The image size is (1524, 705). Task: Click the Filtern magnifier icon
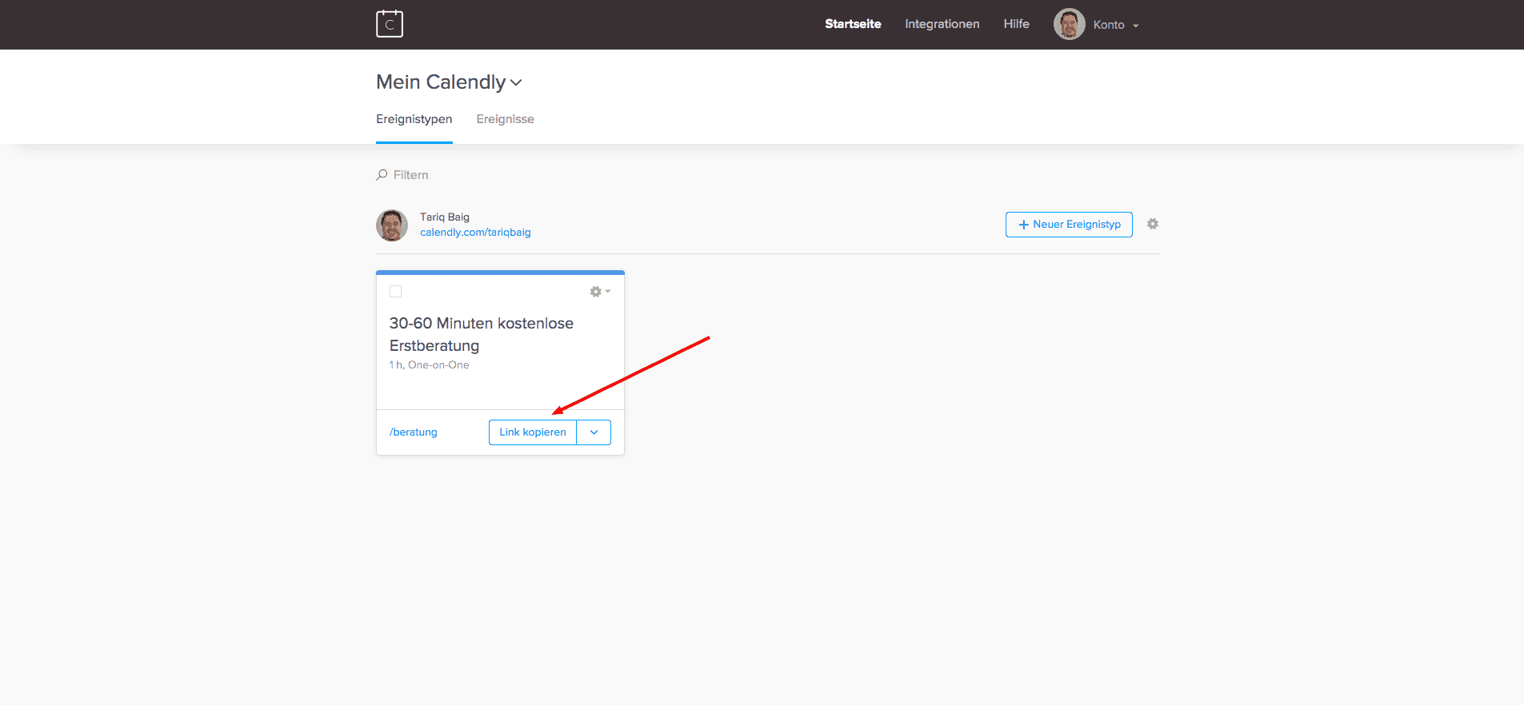[x=382, y=175]
